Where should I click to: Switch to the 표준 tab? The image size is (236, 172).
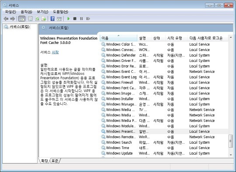point(55,161)
